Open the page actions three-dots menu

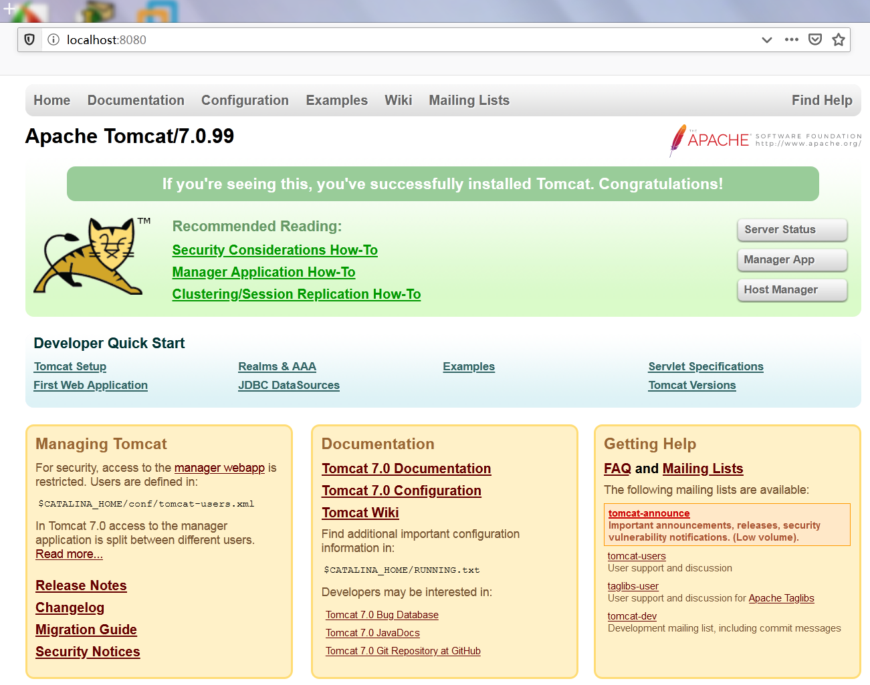point(792,39)
